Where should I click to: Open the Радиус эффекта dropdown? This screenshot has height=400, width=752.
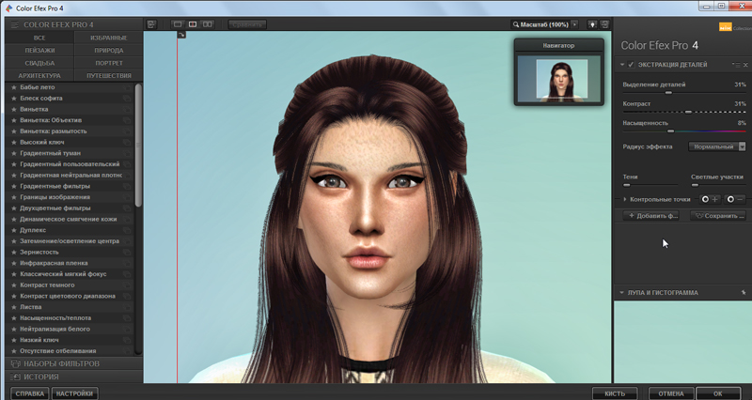(717, 146)
